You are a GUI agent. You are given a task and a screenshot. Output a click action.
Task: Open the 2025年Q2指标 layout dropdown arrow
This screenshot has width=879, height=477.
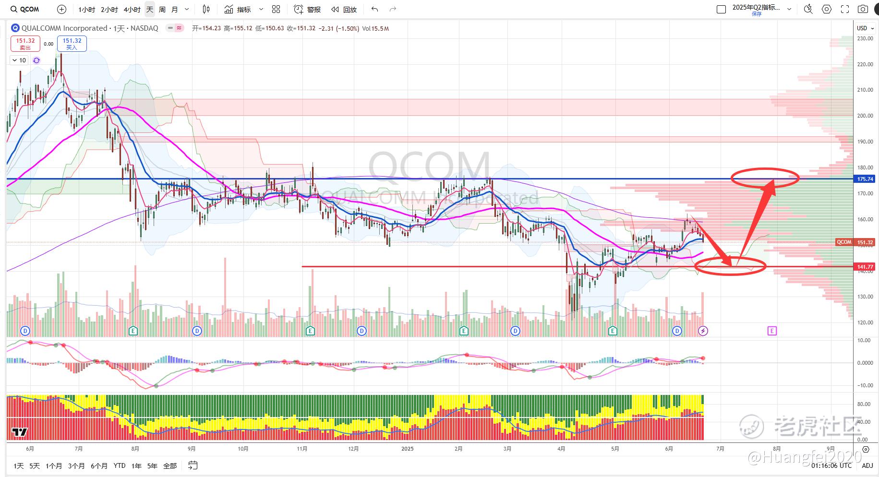[x=790, y=9]
